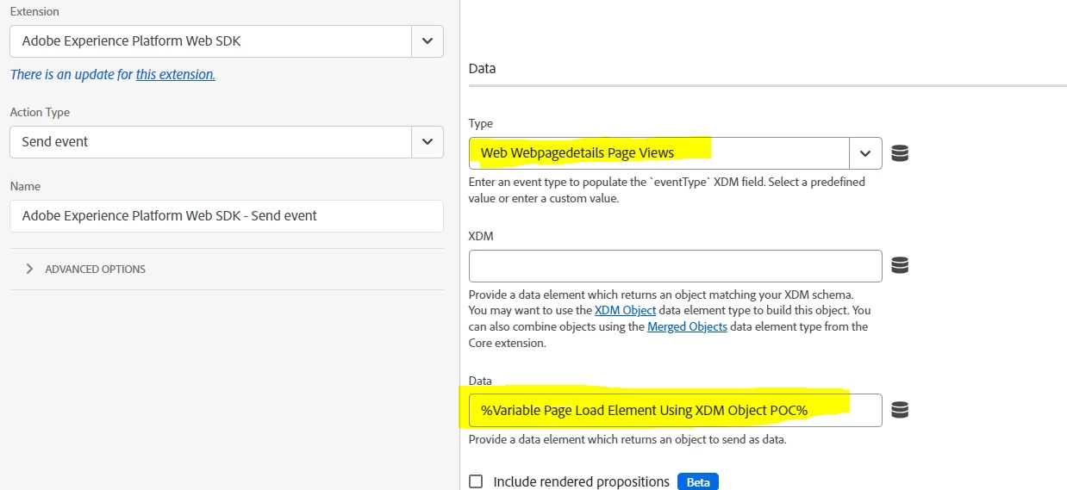Open the Extension dropdown arrow
1067x490 pixels.
point(427,40)
